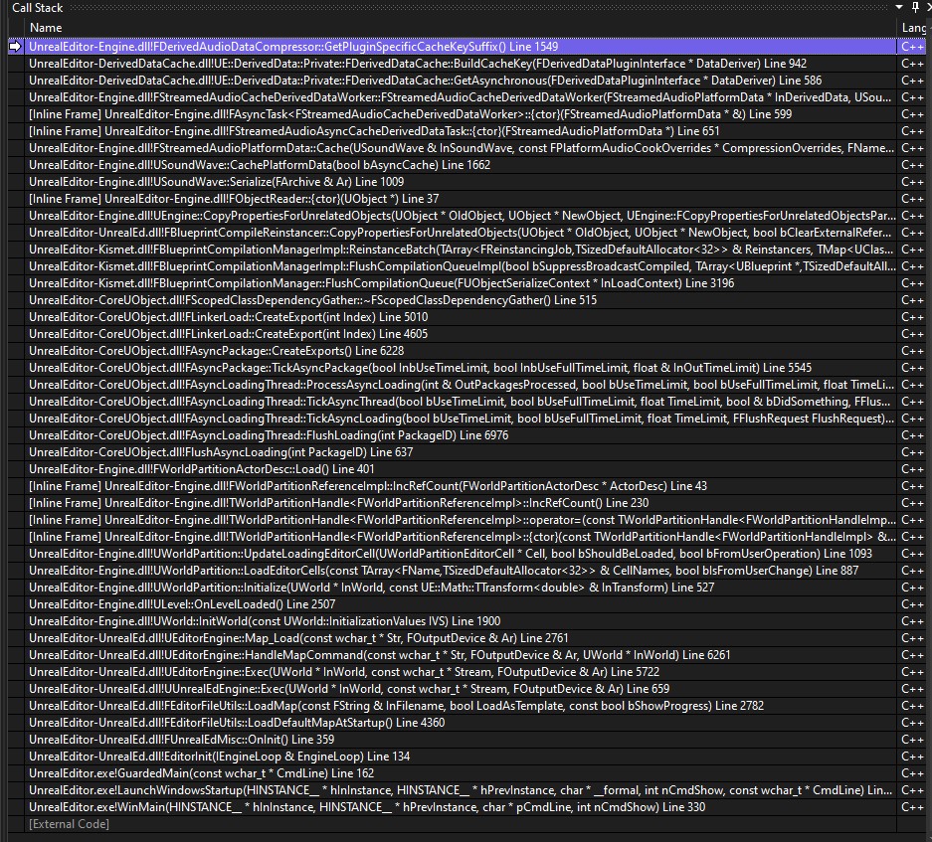Select the FWorldPartitionReferenceImpl::IncRefCount Line 43 frame
Screen dimensions: 932x842
(x=461, y=486)
